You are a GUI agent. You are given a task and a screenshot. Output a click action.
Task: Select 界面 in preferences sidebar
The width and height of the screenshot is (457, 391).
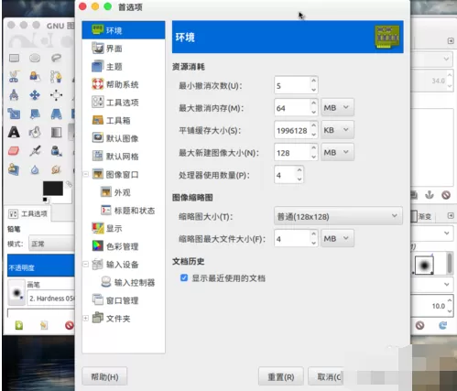(124, 49)
